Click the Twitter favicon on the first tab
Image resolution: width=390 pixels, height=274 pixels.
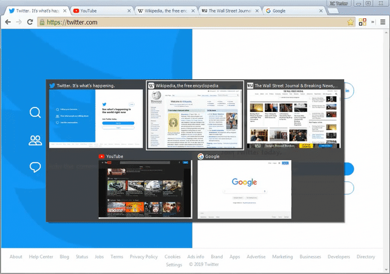point(12,11)
